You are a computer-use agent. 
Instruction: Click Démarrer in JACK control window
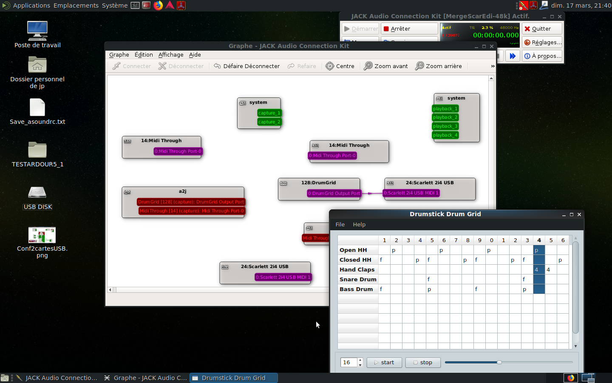coord(360,29)
